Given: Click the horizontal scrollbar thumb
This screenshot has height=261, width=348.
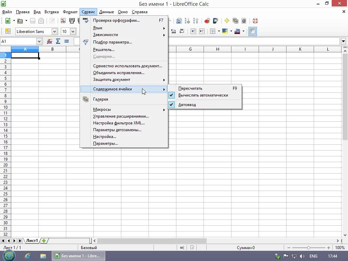Looking at the screenshot, I should [152, 241].
